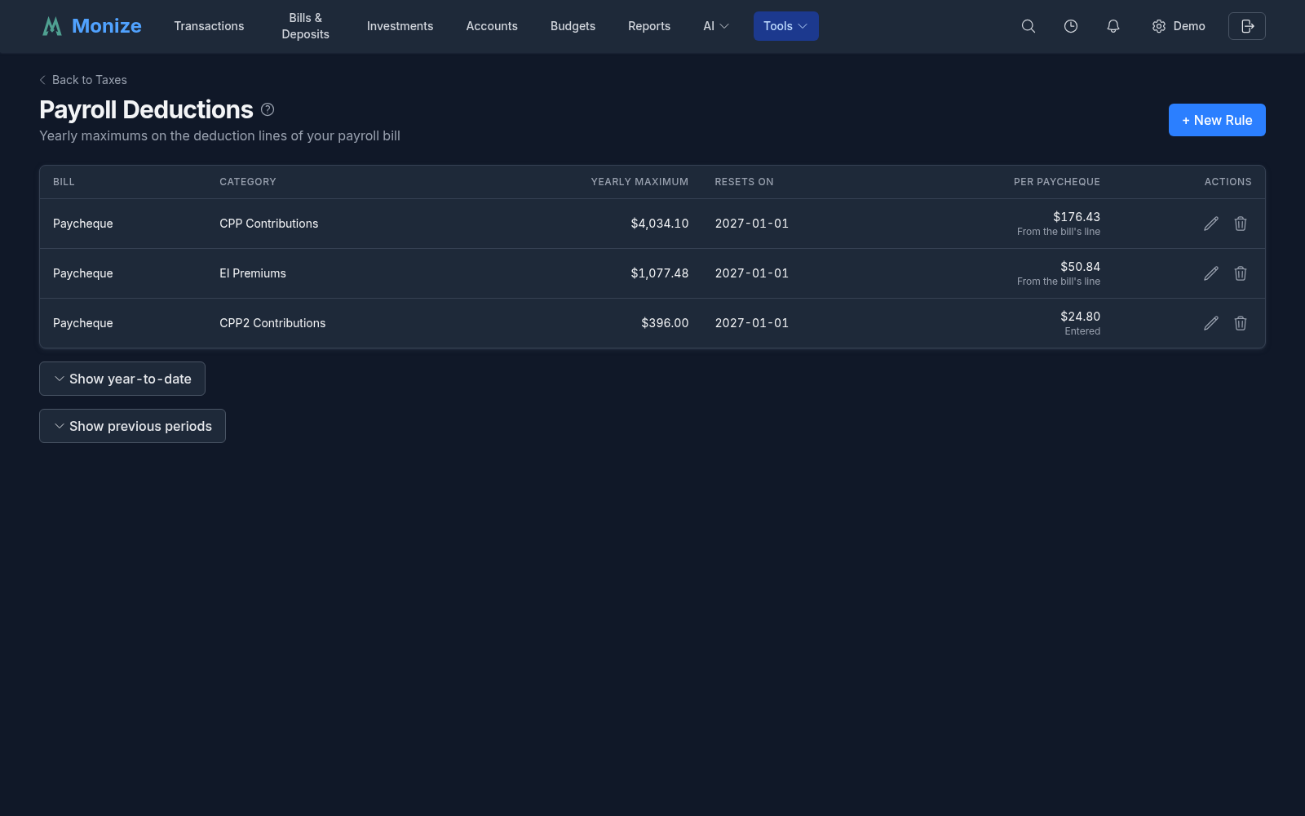Edit the EI Premiums rule
This screenshot has width=1305, height=816.
1211,273
